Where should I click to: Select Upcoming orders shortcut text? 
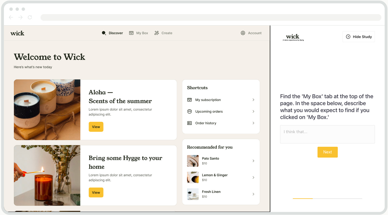click(209, 112)
